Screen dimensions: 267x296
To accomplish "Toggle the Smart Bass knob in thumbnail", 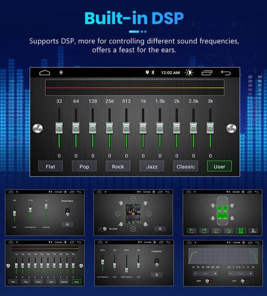I will pyautogui.click(x=67, y=212).
